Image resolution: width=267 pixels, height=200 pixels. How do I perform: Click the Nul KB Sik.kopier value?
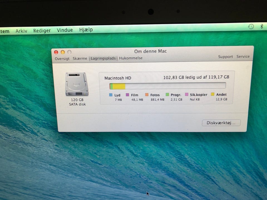coord(195,99)
